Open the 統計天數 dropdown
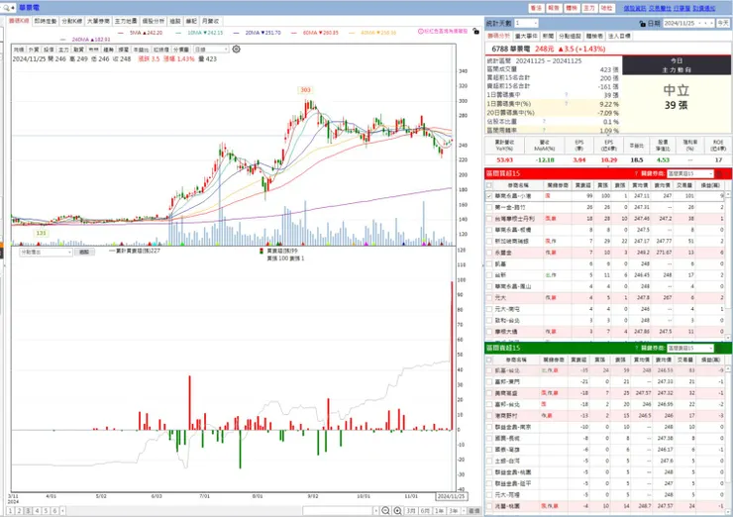The image size is (733, 517). pyautogui.click(x=526, y=23)
